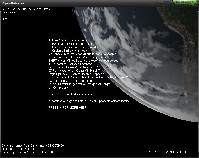Click 'Insert: Current target trail on/off' line
The image size is (199, 158).
pyautogui.click(x=79, y=84)
